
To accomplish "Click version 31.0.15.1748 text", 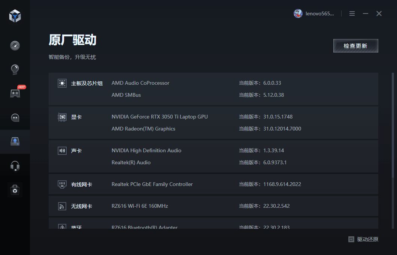I will click(278, 117).
